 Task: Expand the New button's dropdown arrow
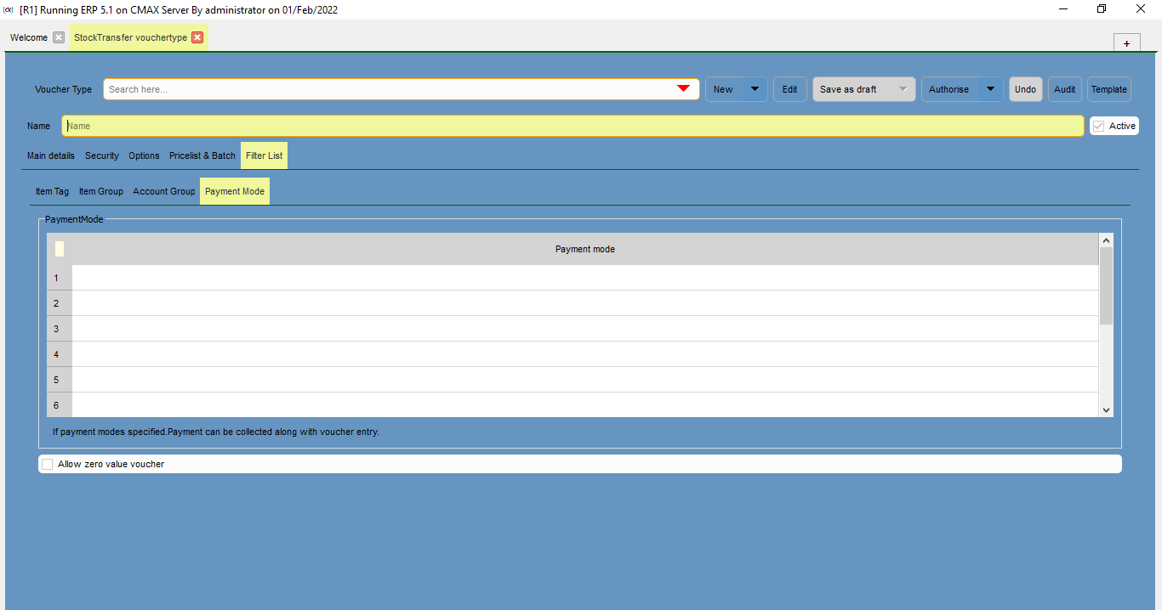pyautogui.click(x=754, y=88)
